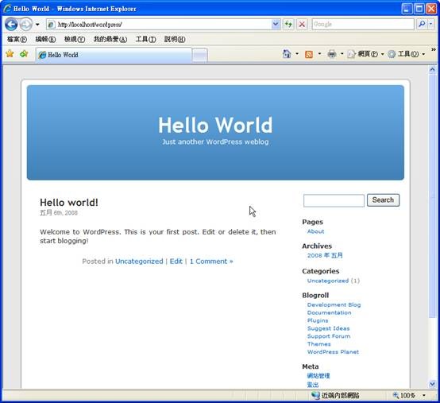Open the Themes blogroll link
The height and width of the screenshot is (403, 440).
[x=318, y=344]
